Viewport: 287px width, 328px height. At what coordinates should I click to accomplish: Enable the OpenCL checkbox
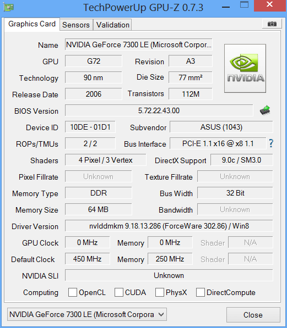pos(73,292)
